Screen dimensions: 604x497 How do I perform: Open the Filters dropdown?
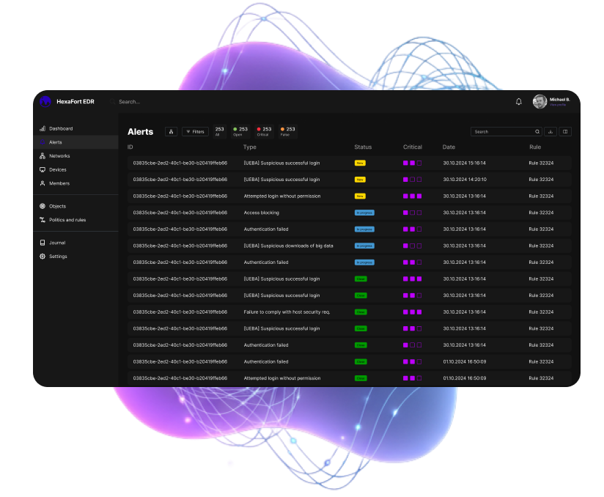[195, 132]
